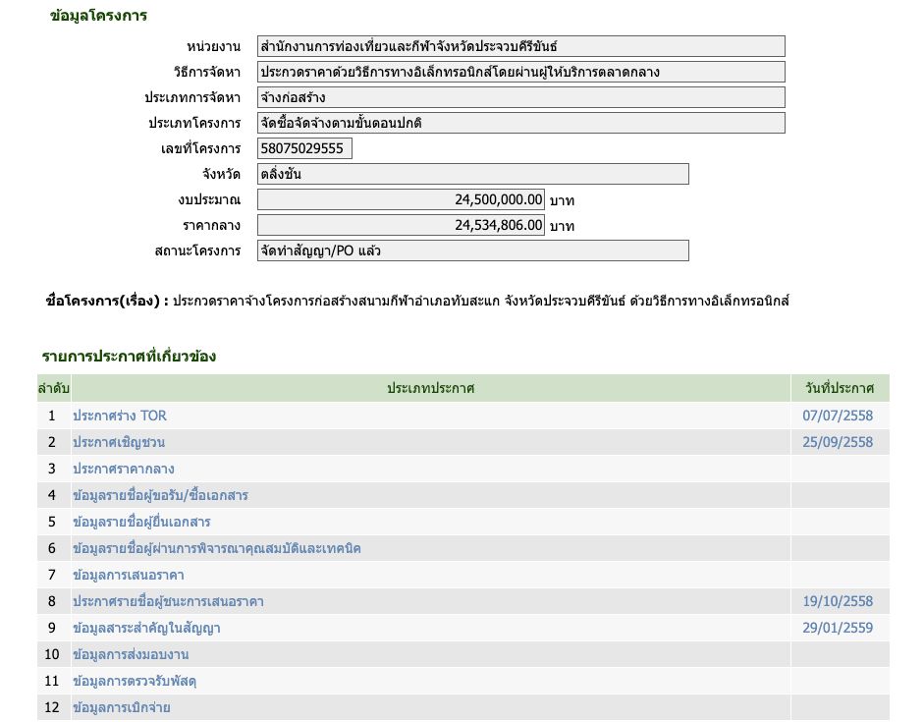View ข้อมูลสาระสำคัญในสัญญา link
This screenshot has width=924, height=722.
[146, 628]
